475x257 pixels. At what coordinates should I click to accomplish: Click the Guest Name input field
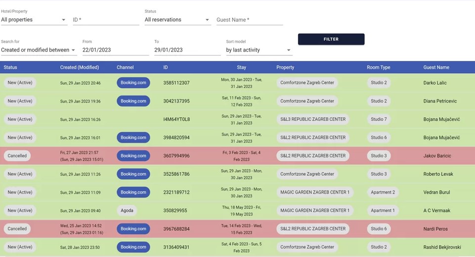click(x=250, y=20)
